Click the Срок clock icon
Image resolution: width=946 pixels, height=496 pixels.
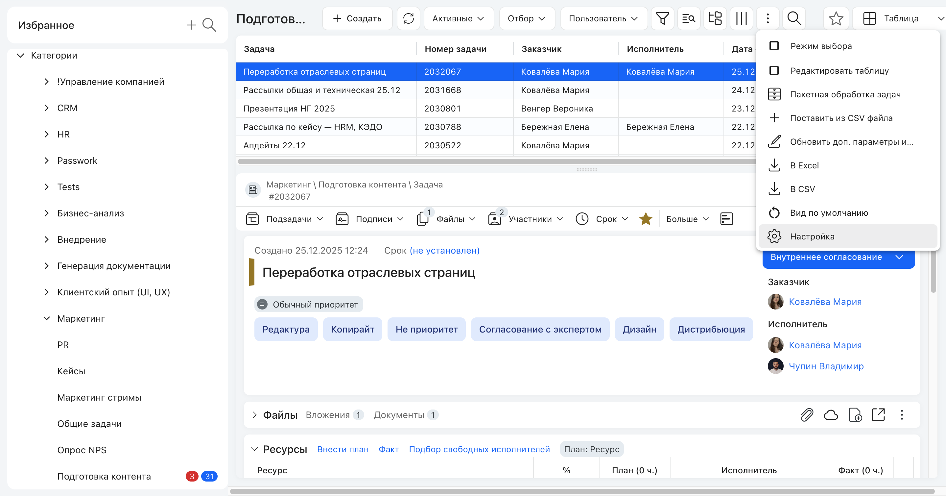[x=582, y=219]
